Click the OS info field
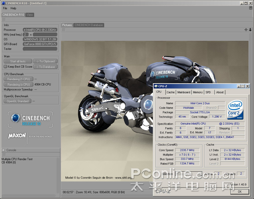This screenshot has height=199, width=254. pyautogui.click(x=40, y=39)
